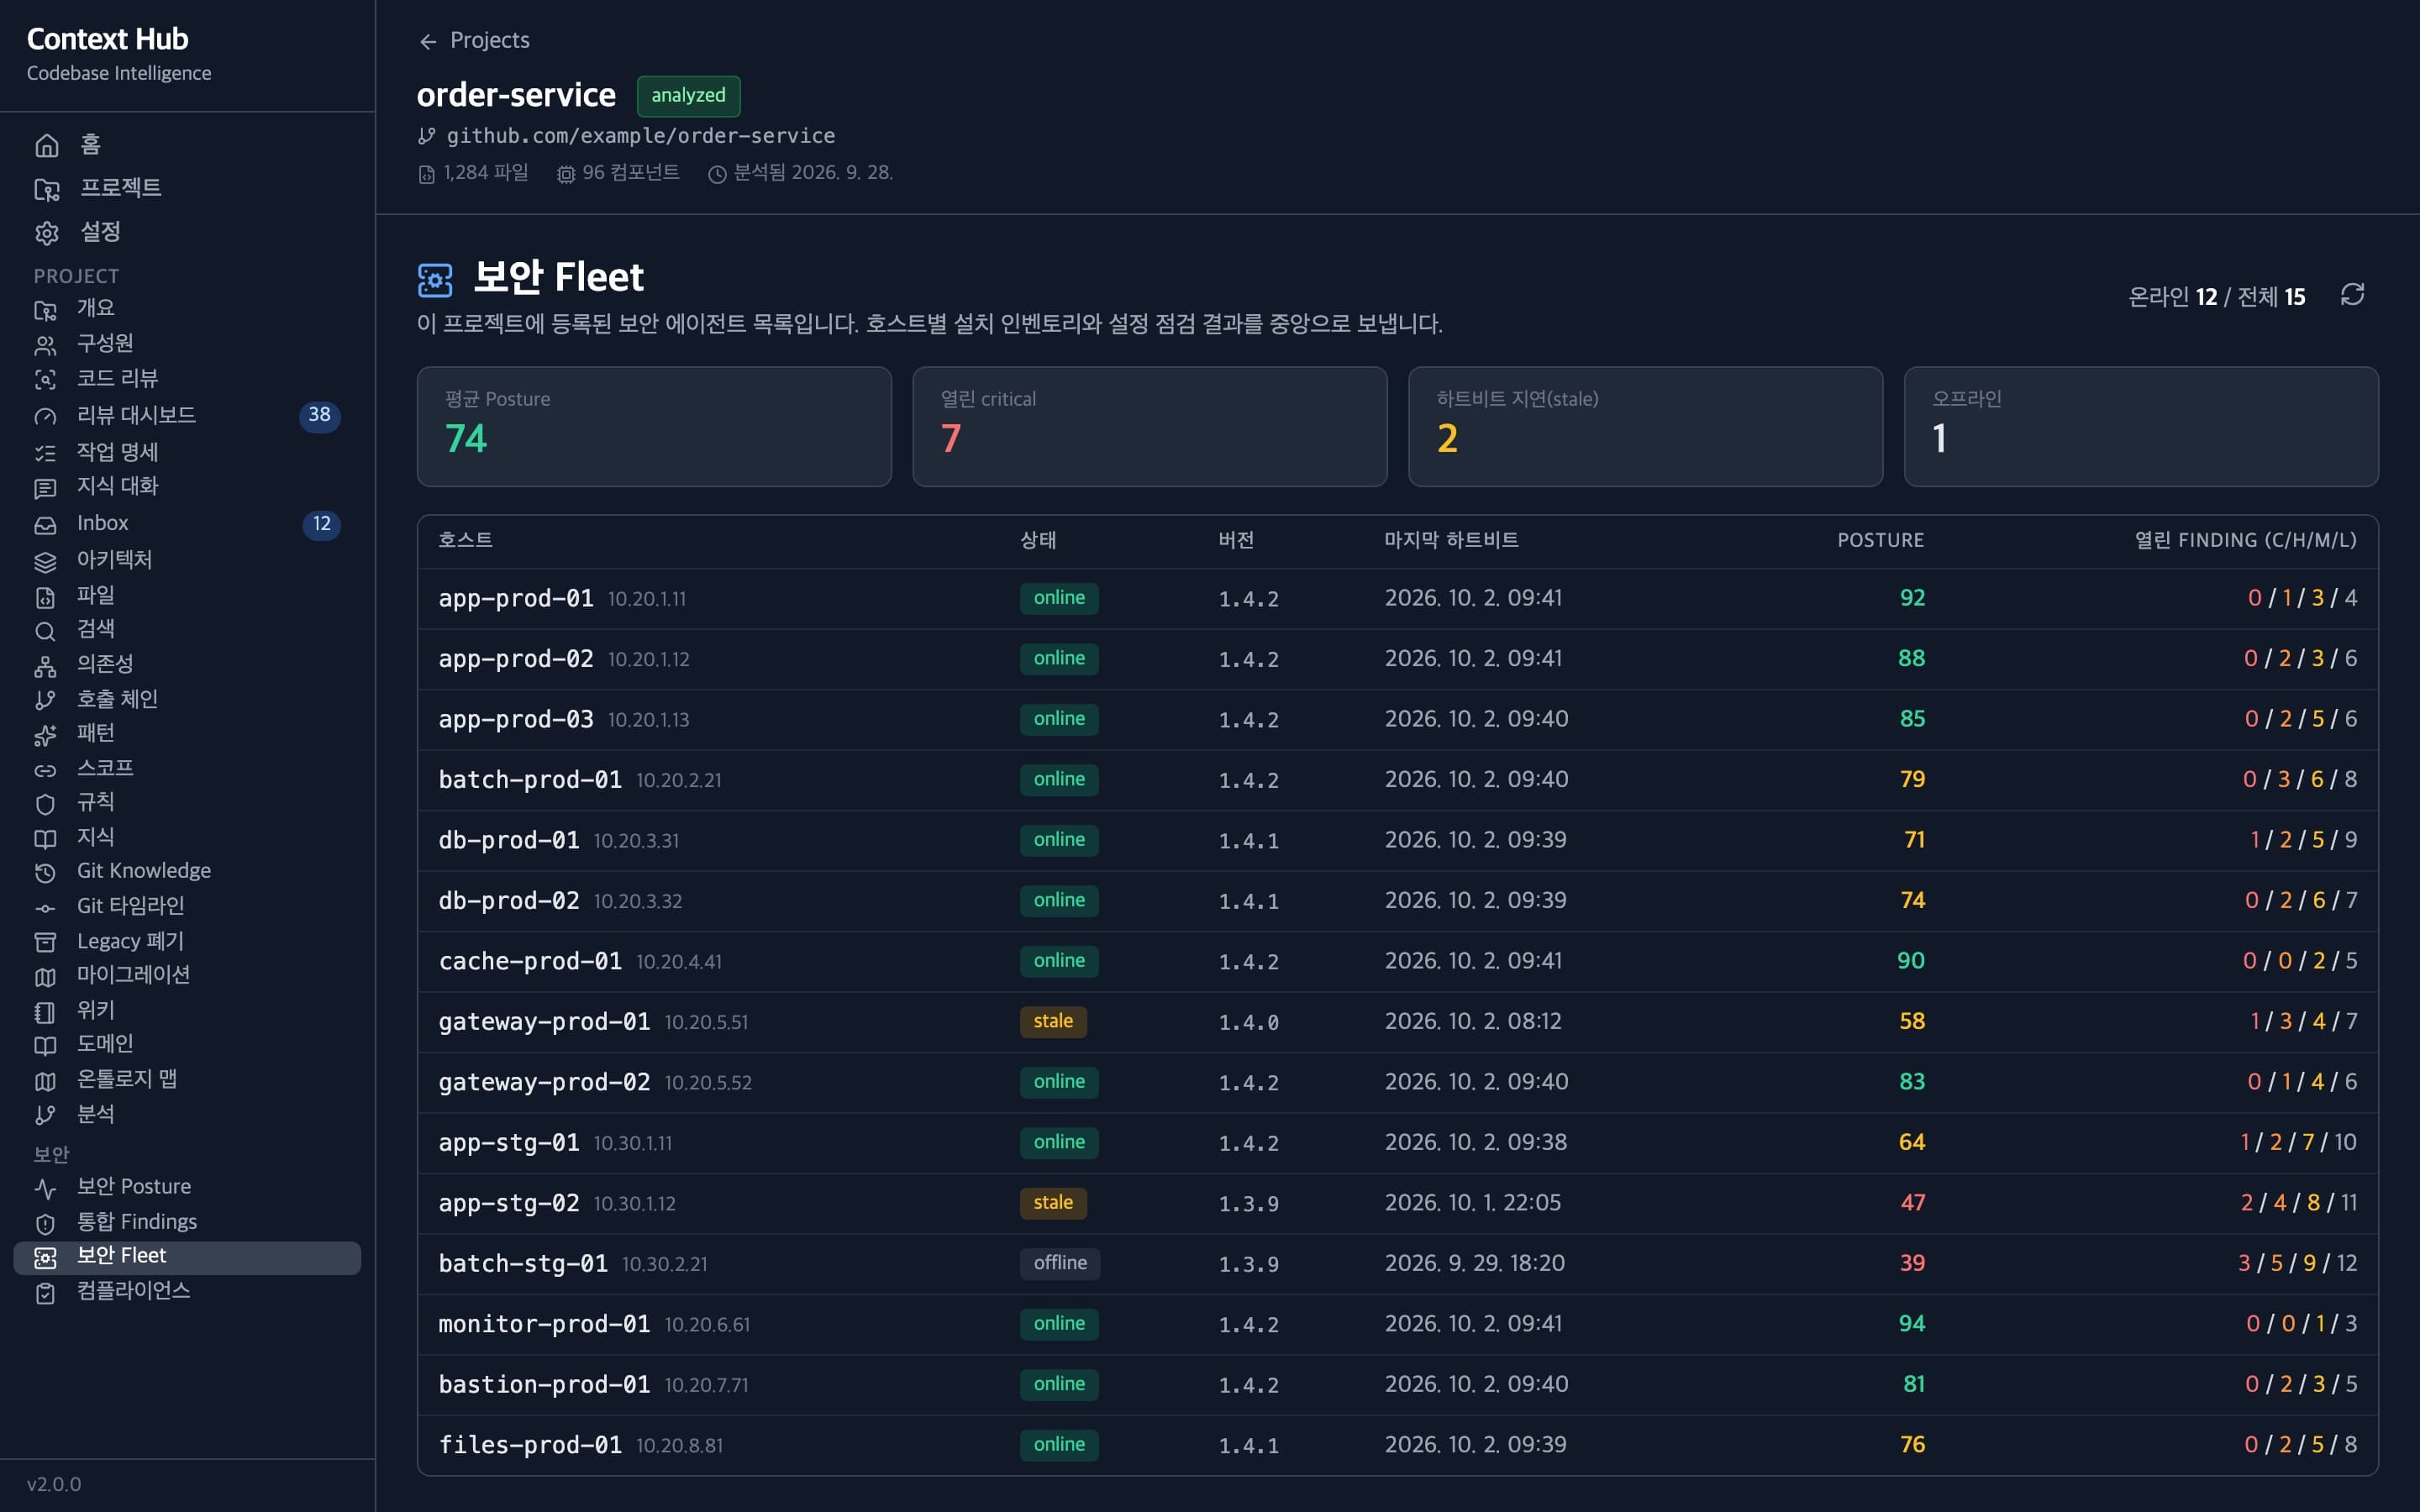Click the 컴플라이언스 clipboard icon

click(45, 1292)
